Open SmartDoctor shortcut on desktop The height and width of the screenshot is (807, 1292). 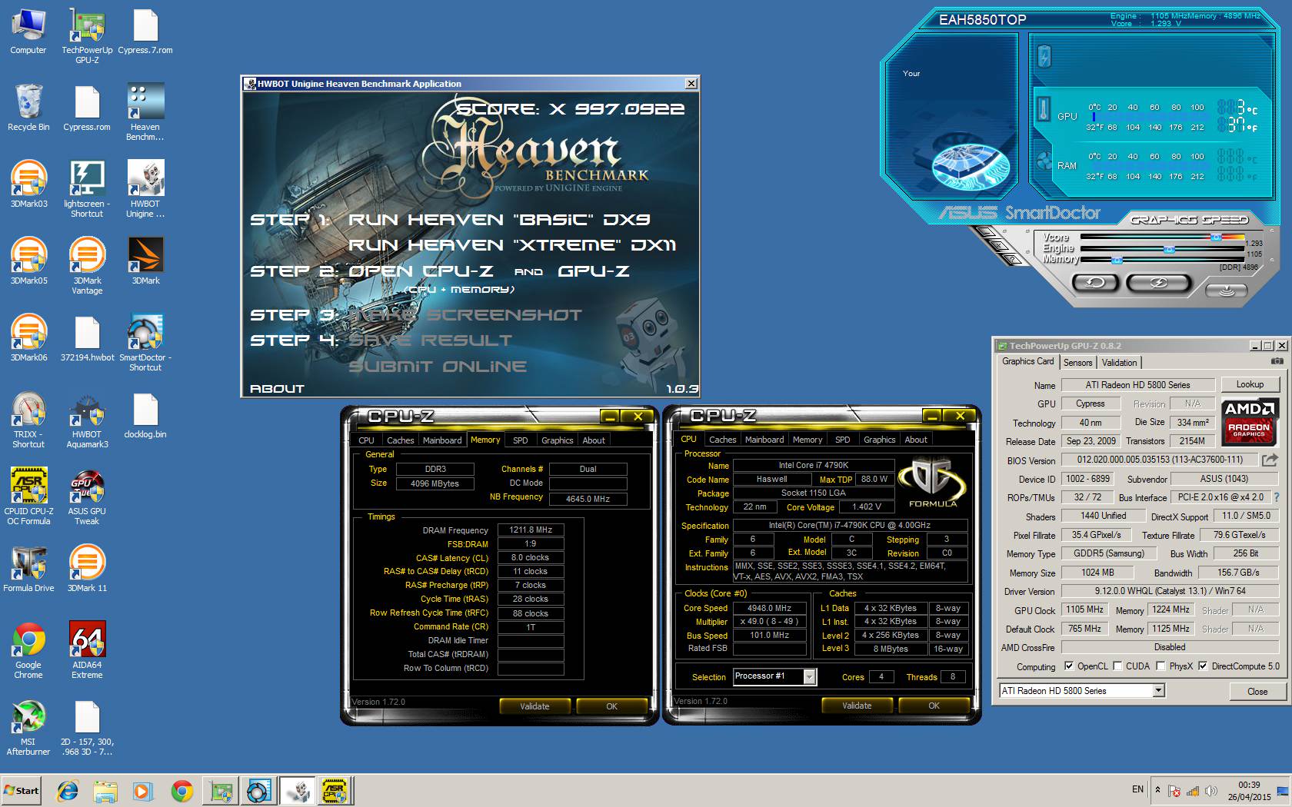click(145, 344)
